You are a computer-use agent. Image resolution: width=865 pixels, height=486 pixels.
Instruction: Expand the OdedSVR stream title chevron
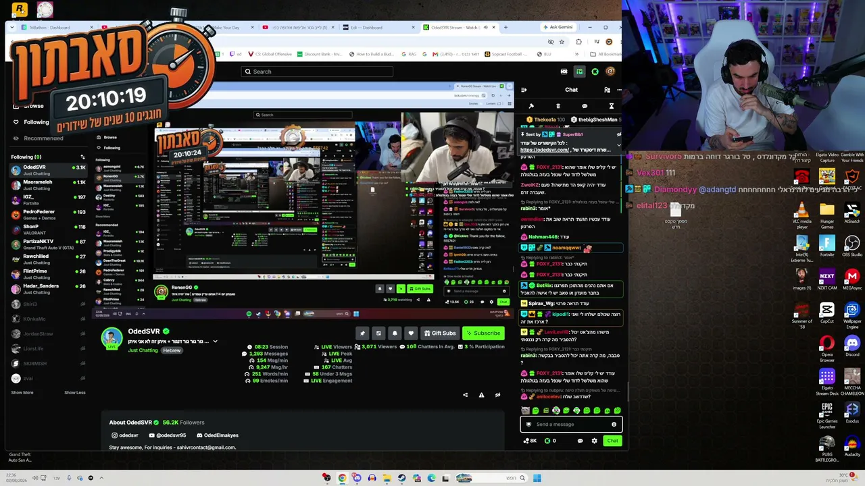pyautogui.click(x=215, y=342)
